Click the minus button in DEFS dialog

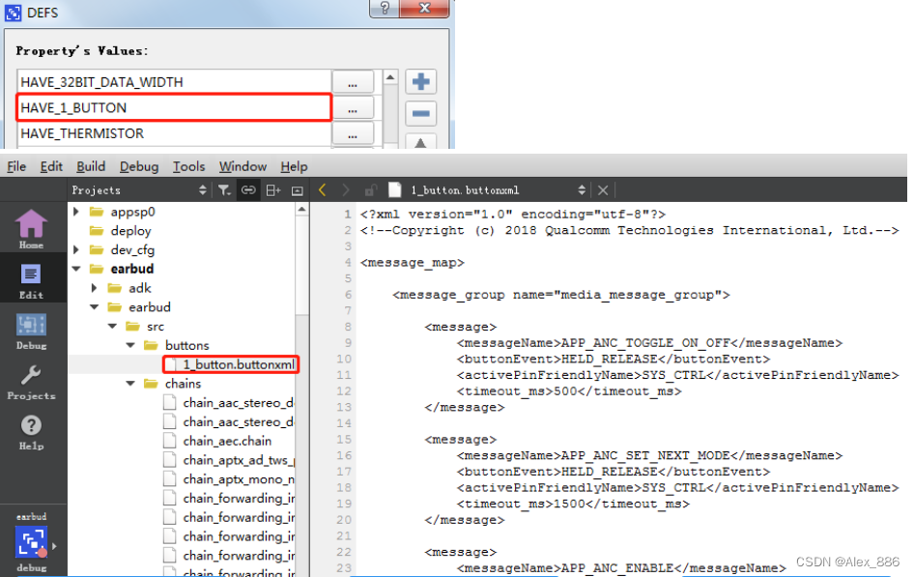click(x=421, y=113)
